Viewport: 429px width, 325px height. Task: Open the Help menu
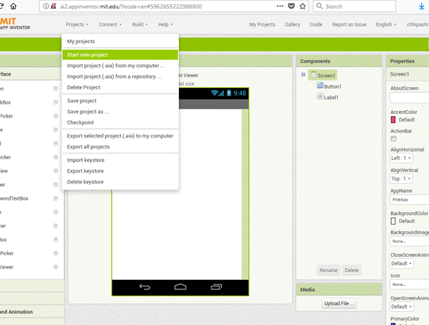click(x=165, y=25)
